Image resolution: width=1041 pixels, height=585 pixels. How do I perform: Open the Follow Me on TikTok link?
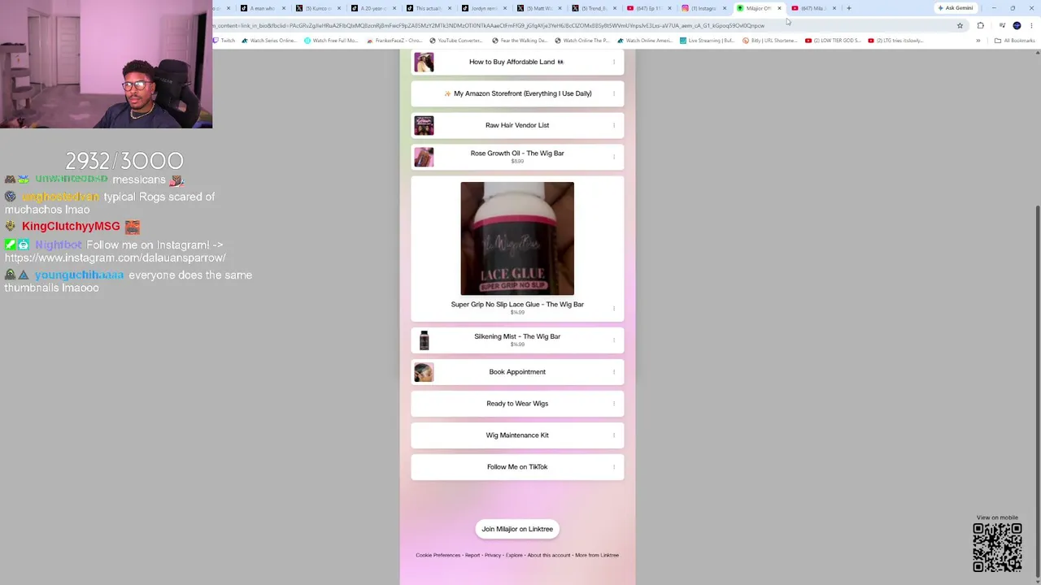point(517,467)
